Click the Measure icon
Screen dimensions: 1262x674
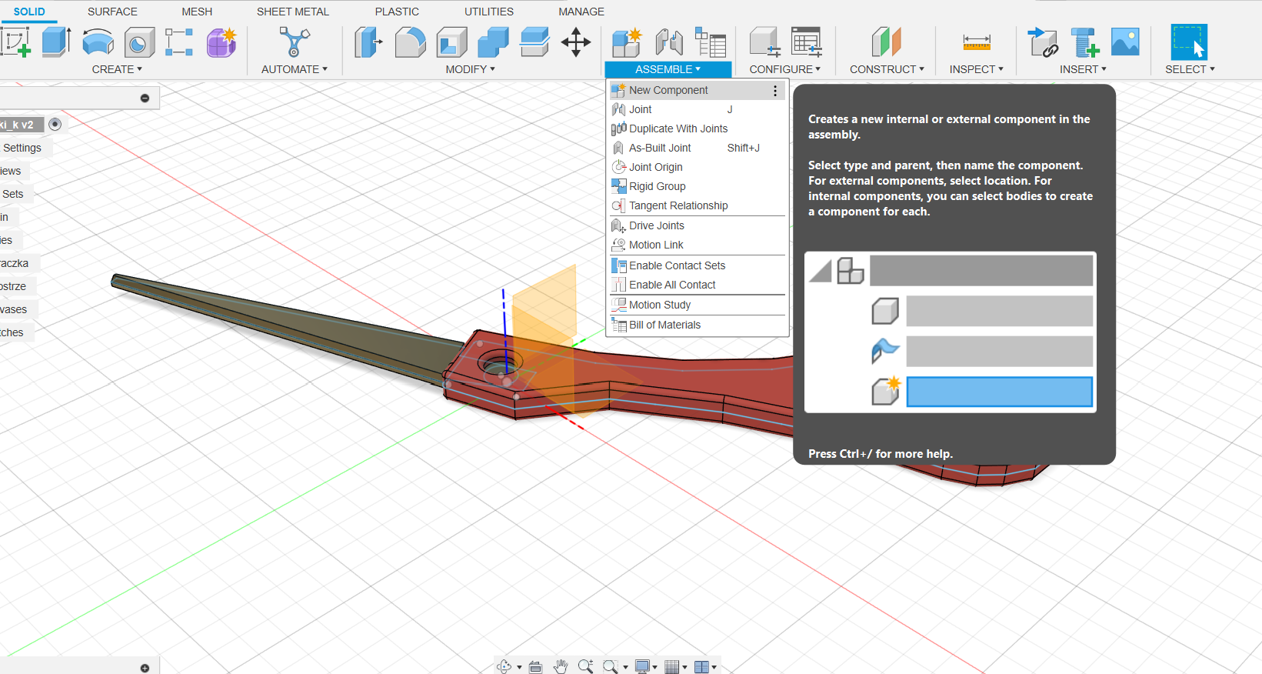pos(977,42)
